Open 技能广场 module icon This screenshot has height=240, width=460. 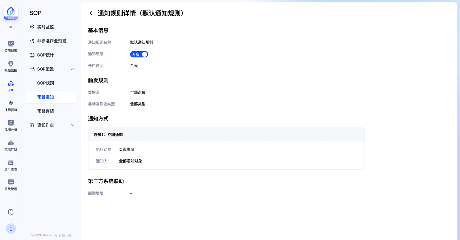pos(11,143)
